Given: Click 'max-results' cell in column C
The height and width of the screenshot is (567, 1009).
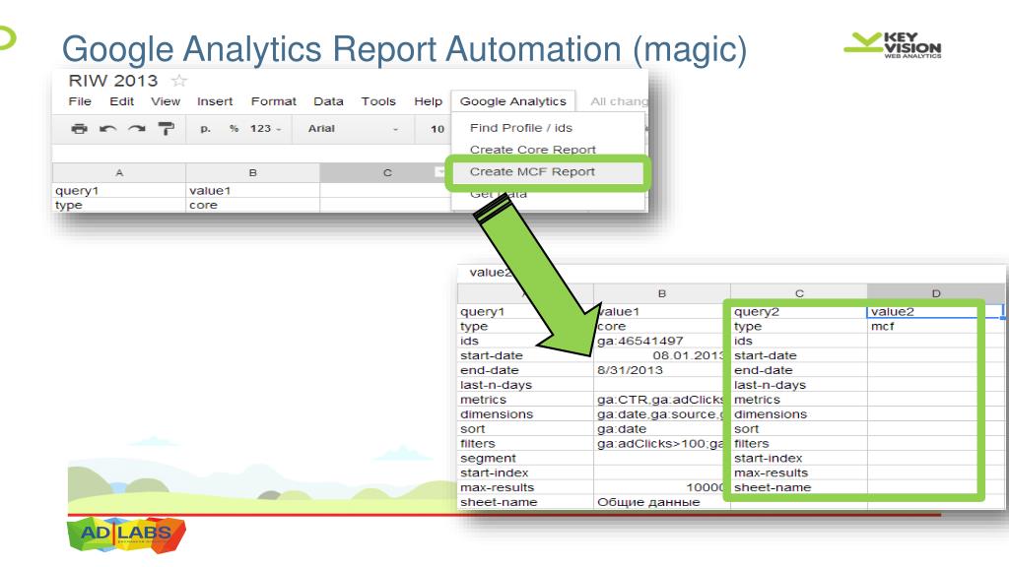Looking at the screenshot, I should click(x=799, y=473).
